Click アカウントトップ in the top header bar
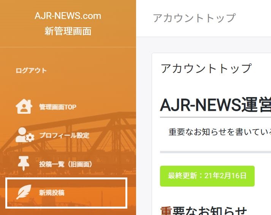The height and width of the screenshot is (215, 271). 194,18
